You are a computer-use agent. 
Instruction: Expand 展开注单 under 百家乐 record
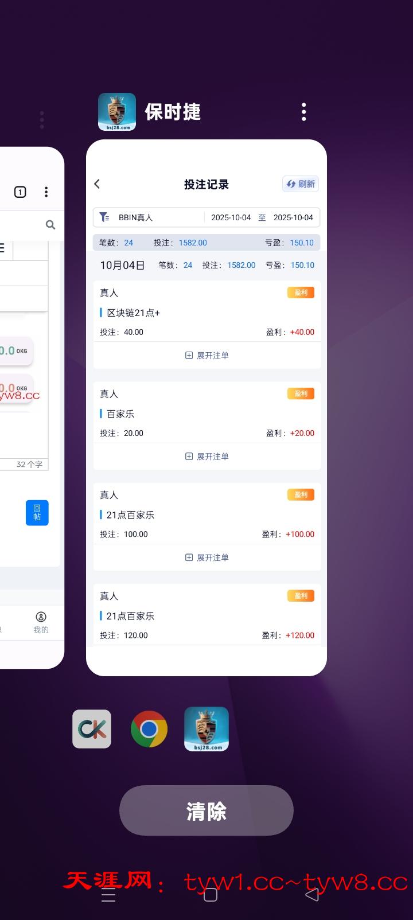tap(206, 457)
